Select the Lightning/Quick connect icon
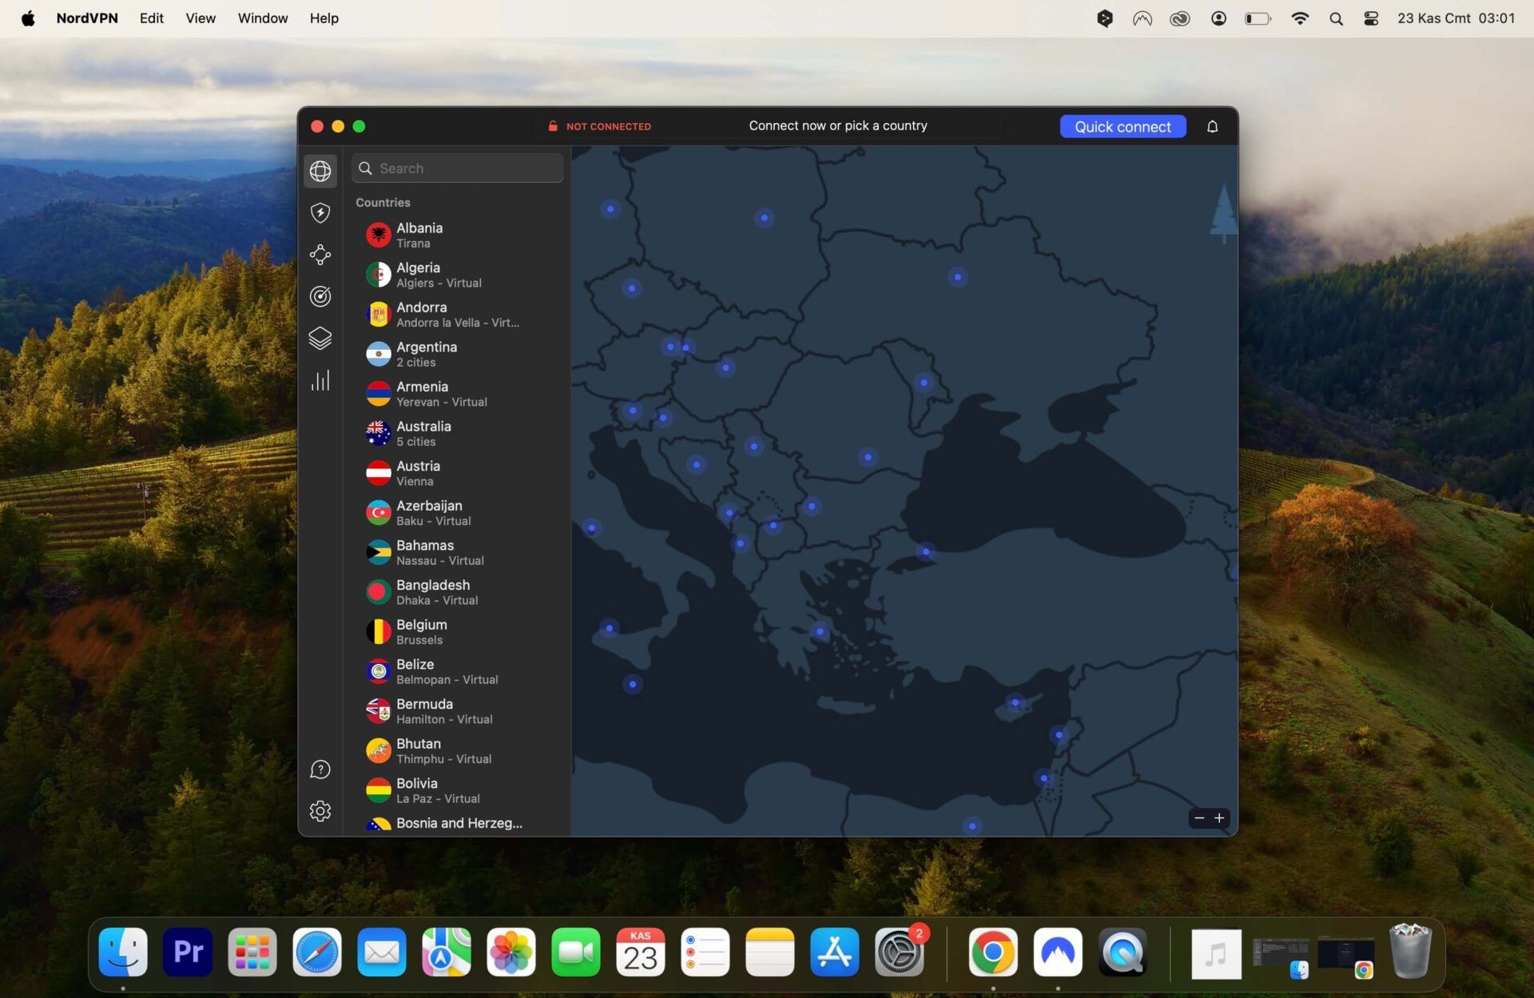1534x998 pixels. [x=321, y=213]
